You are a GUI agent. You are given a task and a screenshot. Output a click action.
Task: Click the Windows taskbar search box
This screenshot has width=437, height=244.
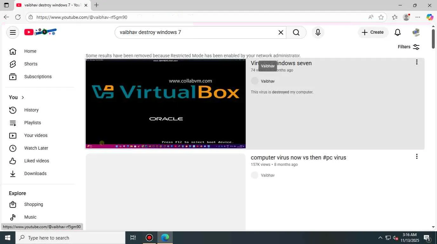click(x=71, y=238)
